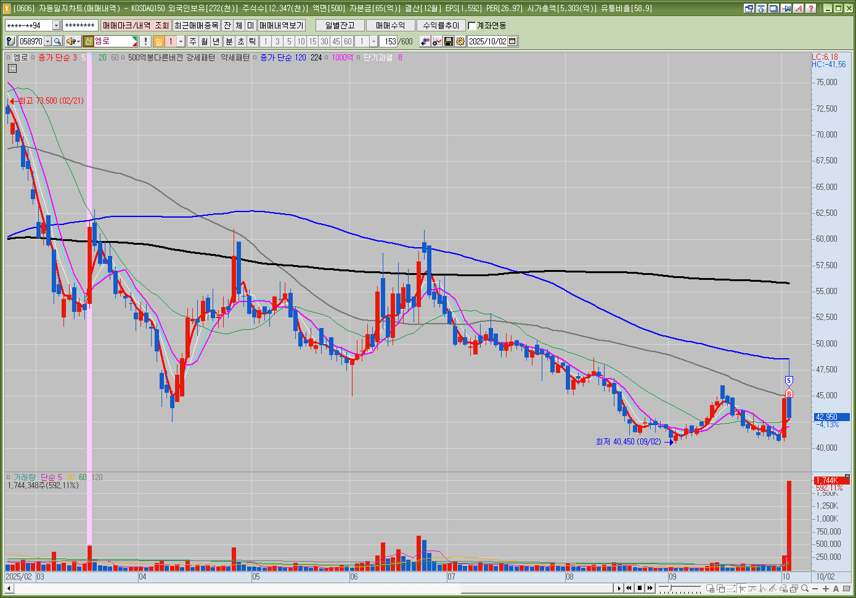Toggle the 월 monthly period button
The width and height of the screenshot is (856, 598).
tap(204, 41)
